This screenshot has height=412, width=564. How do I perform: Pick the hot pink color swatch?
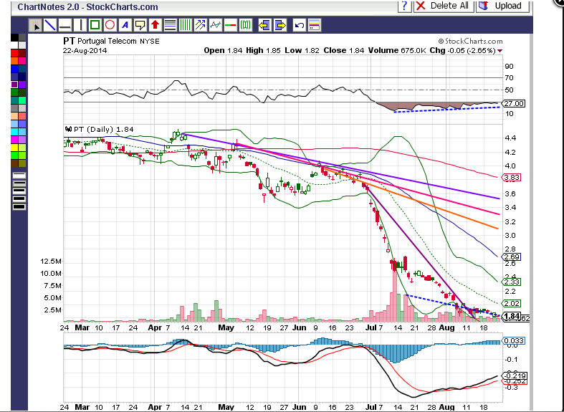(22, 61)
